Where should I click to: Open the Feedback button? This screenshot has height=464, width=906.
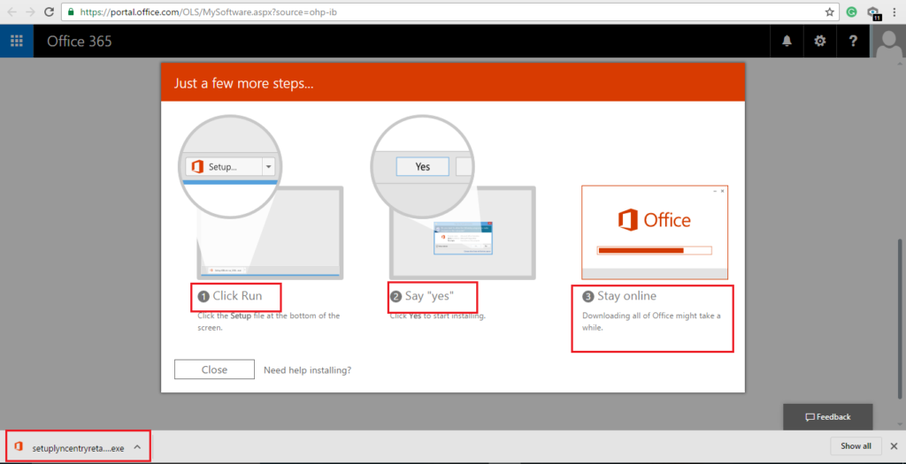coord(827,417)
